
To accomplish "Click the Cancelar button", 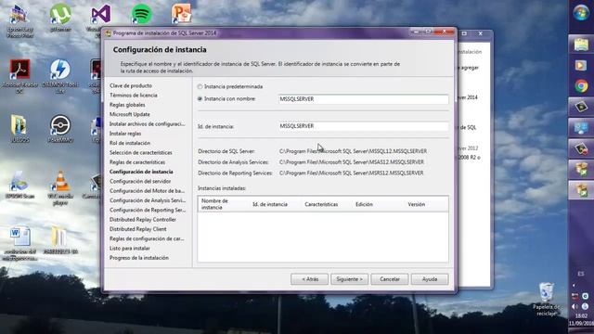I will [x=390, y=279].
